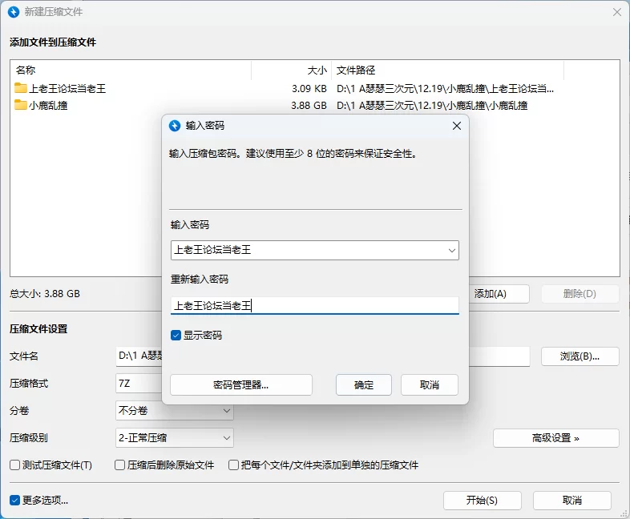Close the 新建压缩文件 window

(x=616, y=12)
